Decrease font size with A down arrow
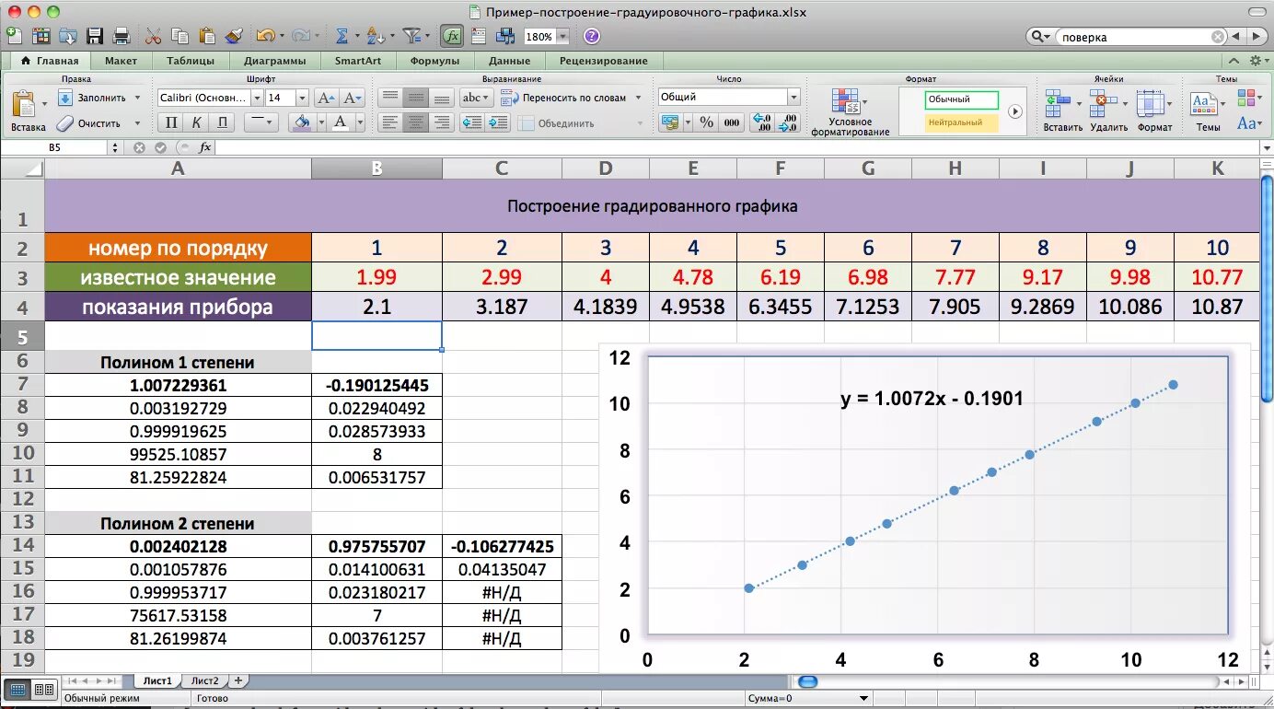The image size is (1274, 709). coord(352,98)
